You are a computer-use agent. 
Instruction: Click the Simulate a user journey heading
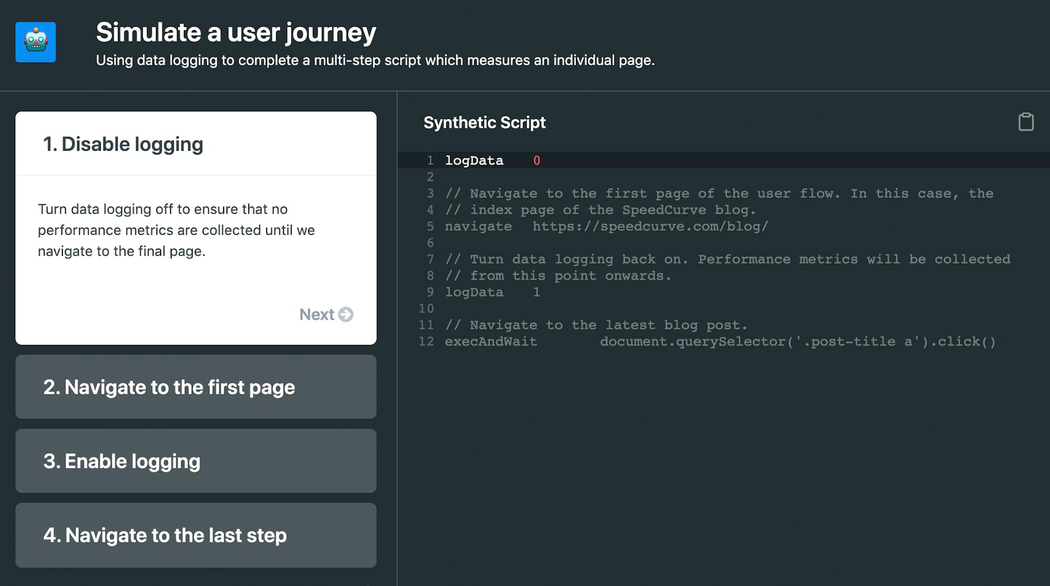click(x=236, y=33)
